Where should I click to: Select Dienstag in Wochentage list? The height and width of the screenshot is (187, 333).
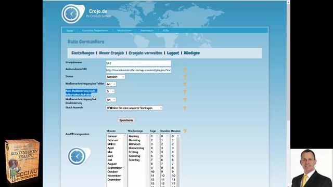(x=134, y=140)
